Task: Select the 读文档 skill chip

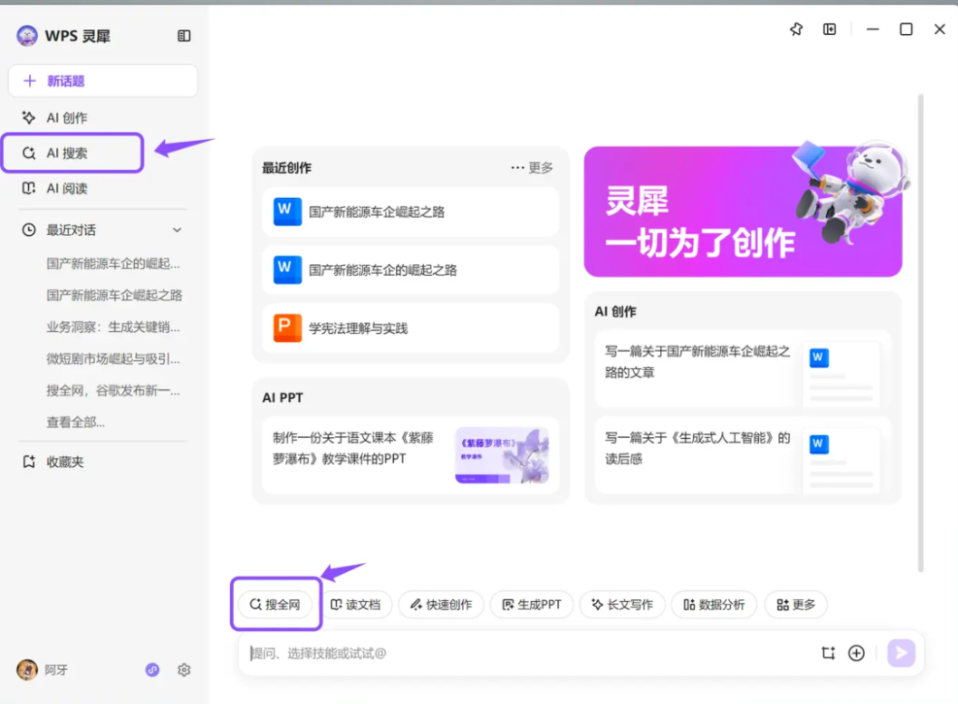Action: (355, 604)
